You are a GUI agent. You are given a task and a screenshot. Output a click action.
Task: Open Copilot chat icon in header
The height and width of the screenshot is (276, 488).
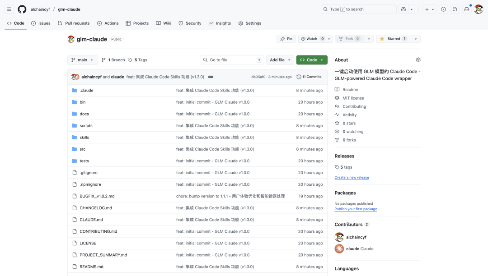pyautogui.click(x=404, y=9)
